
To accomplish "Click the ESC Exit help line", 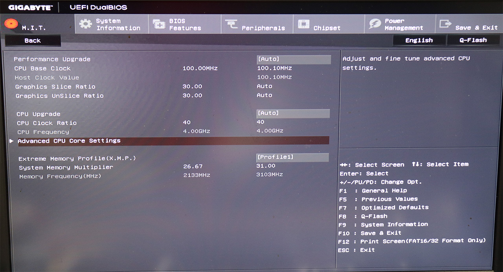I will click(x=356, y=250).
